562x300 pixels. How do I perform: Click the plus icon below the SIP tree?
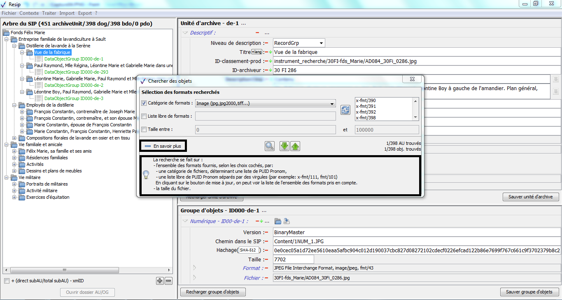click(x=160, y=281)
